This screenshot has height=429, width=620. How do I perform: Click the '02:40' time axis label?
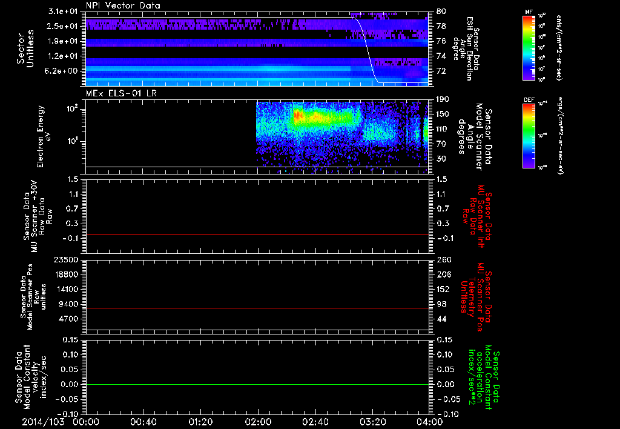(x=315, y=422)
